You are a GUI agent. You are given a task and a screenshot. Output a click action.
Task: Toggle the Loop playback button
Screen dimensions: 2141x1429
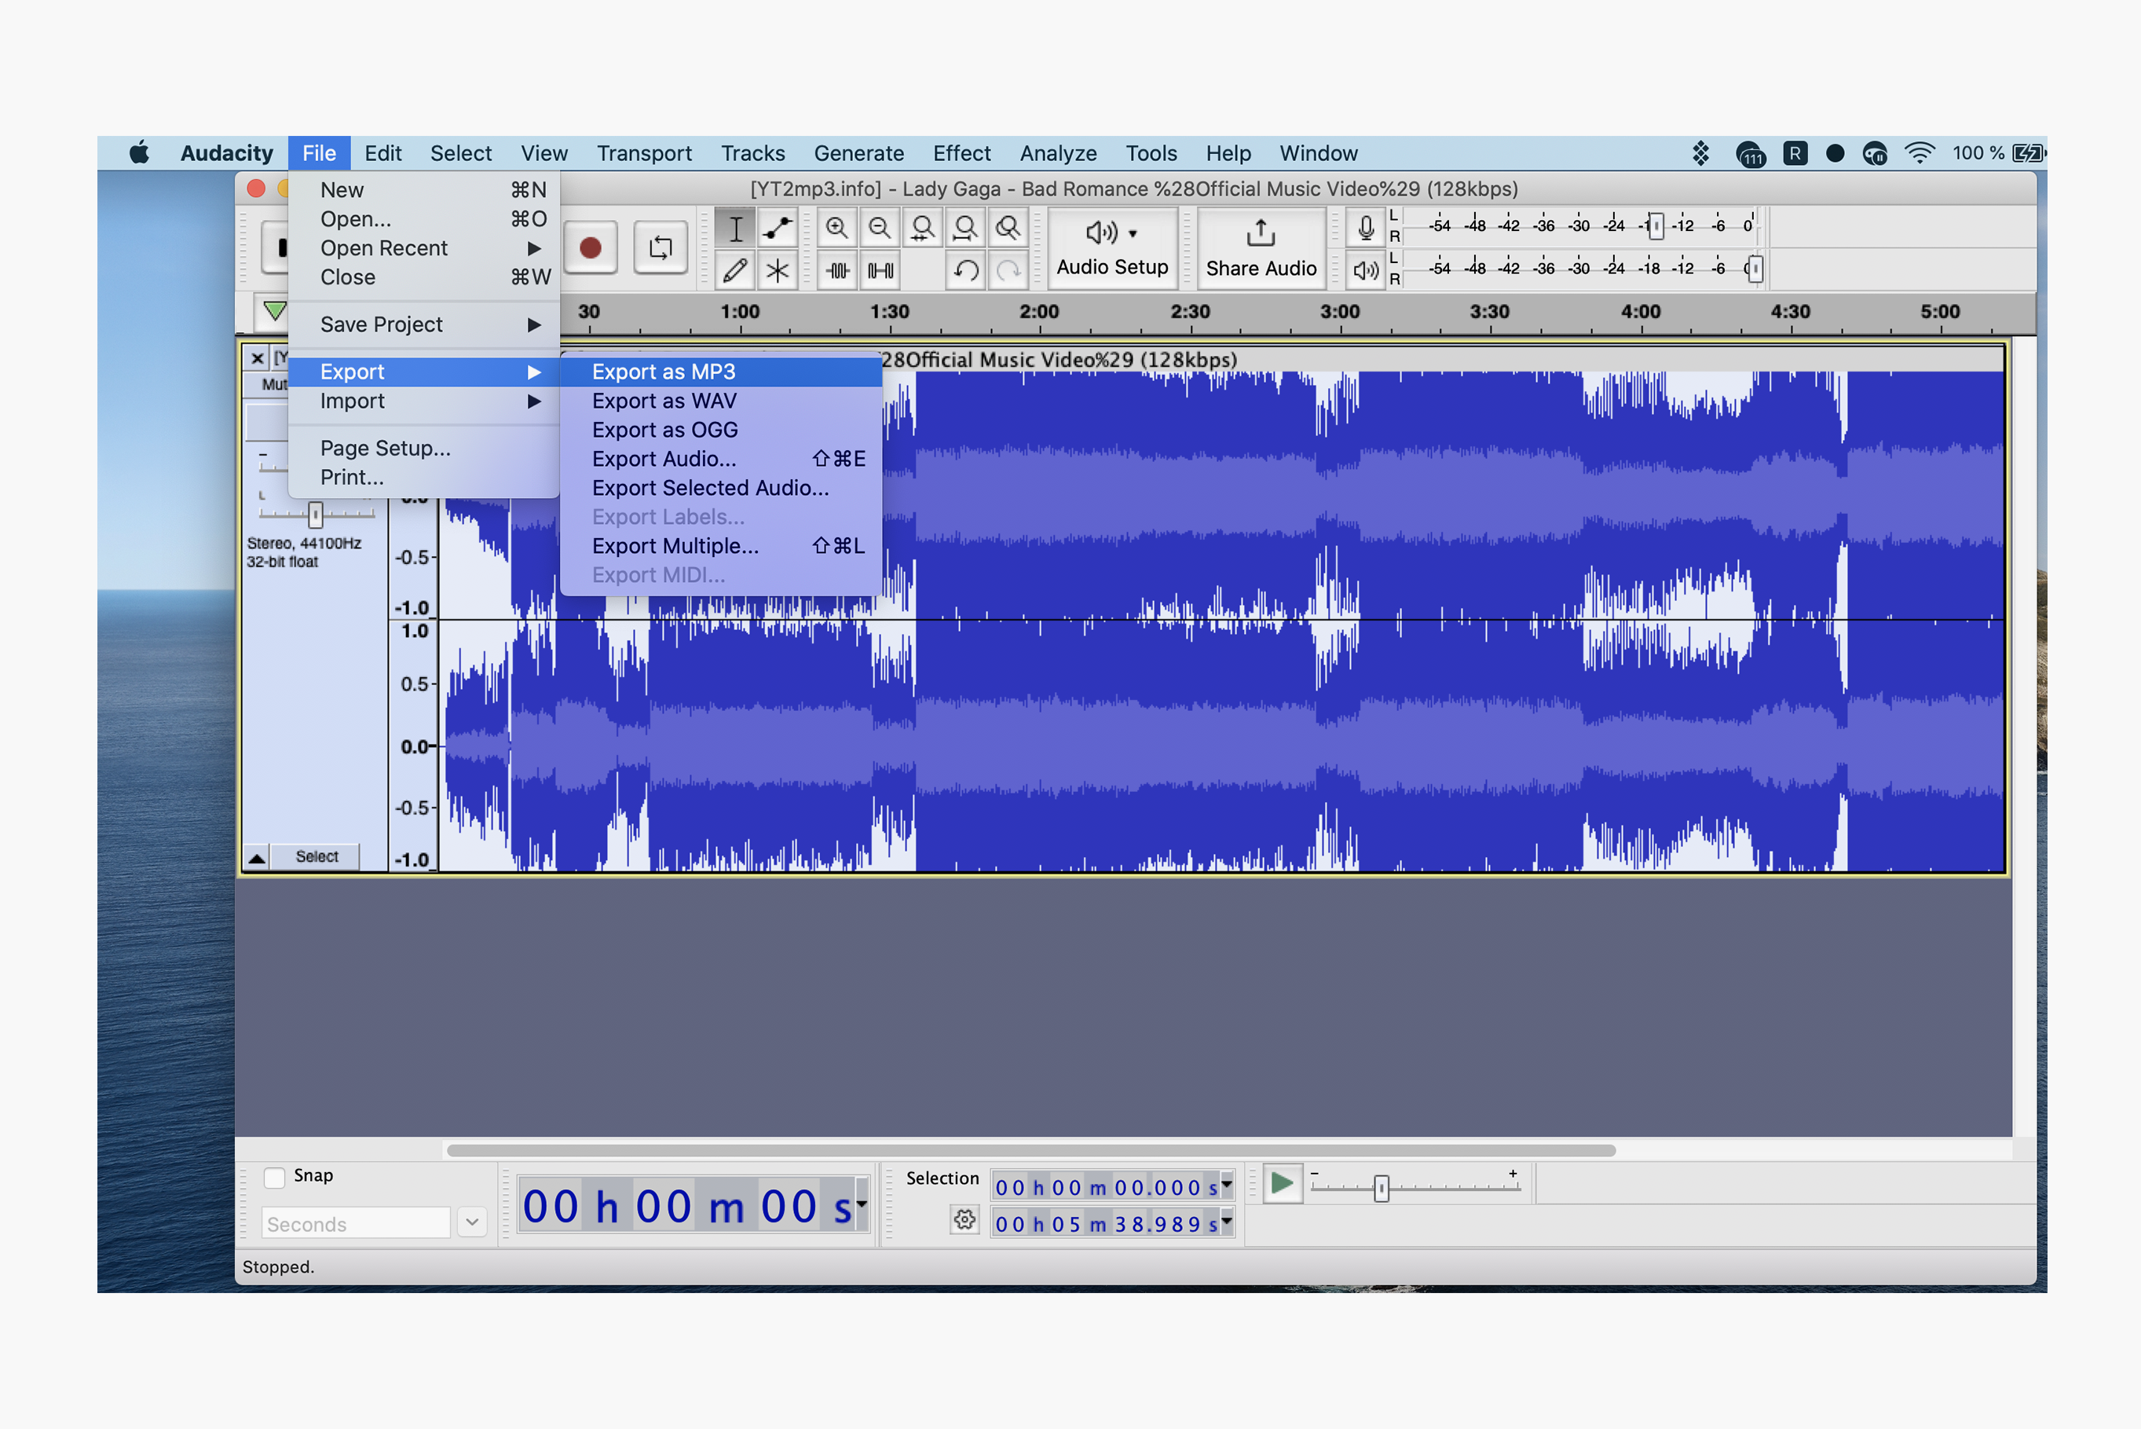click(660, 247)
